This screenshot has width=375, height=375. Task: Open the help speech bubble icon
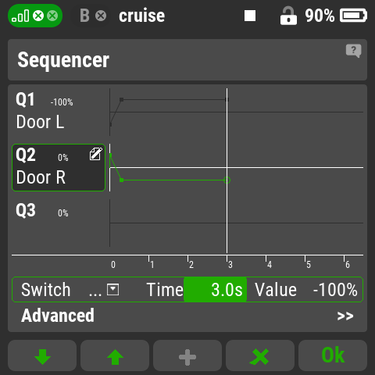click(353, 51)
